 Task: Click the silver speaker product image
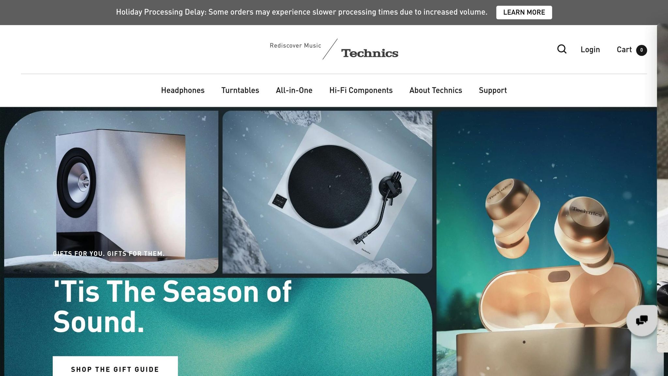click(x=111, y=192)
